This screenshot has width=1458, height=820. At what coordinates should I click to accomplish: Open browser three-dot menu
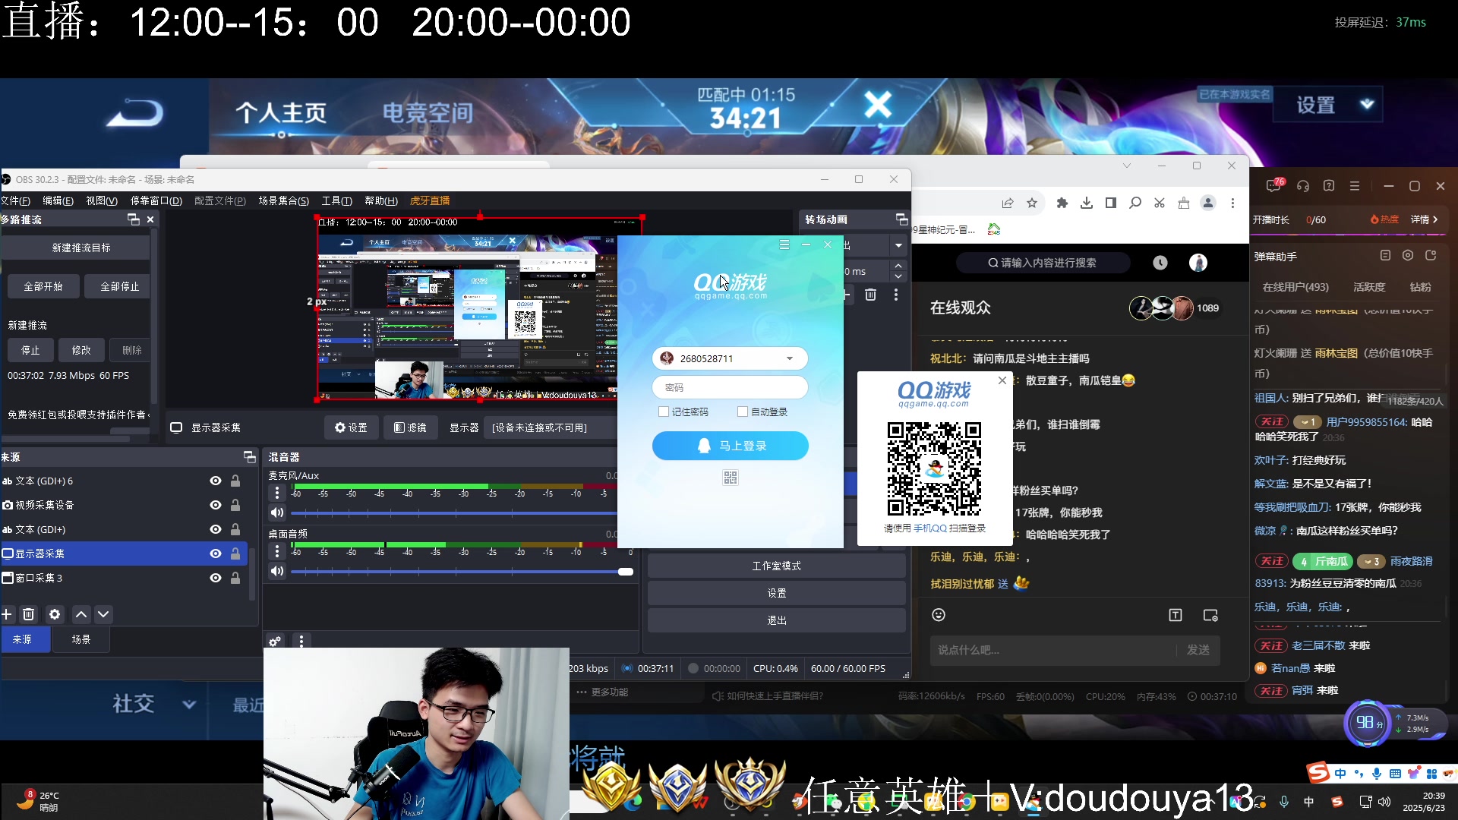[x=1232, y=203]
